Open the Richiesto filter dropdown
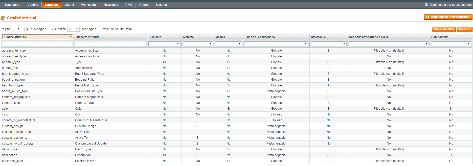This screenshot has height=166, width=473. [164, 44]
